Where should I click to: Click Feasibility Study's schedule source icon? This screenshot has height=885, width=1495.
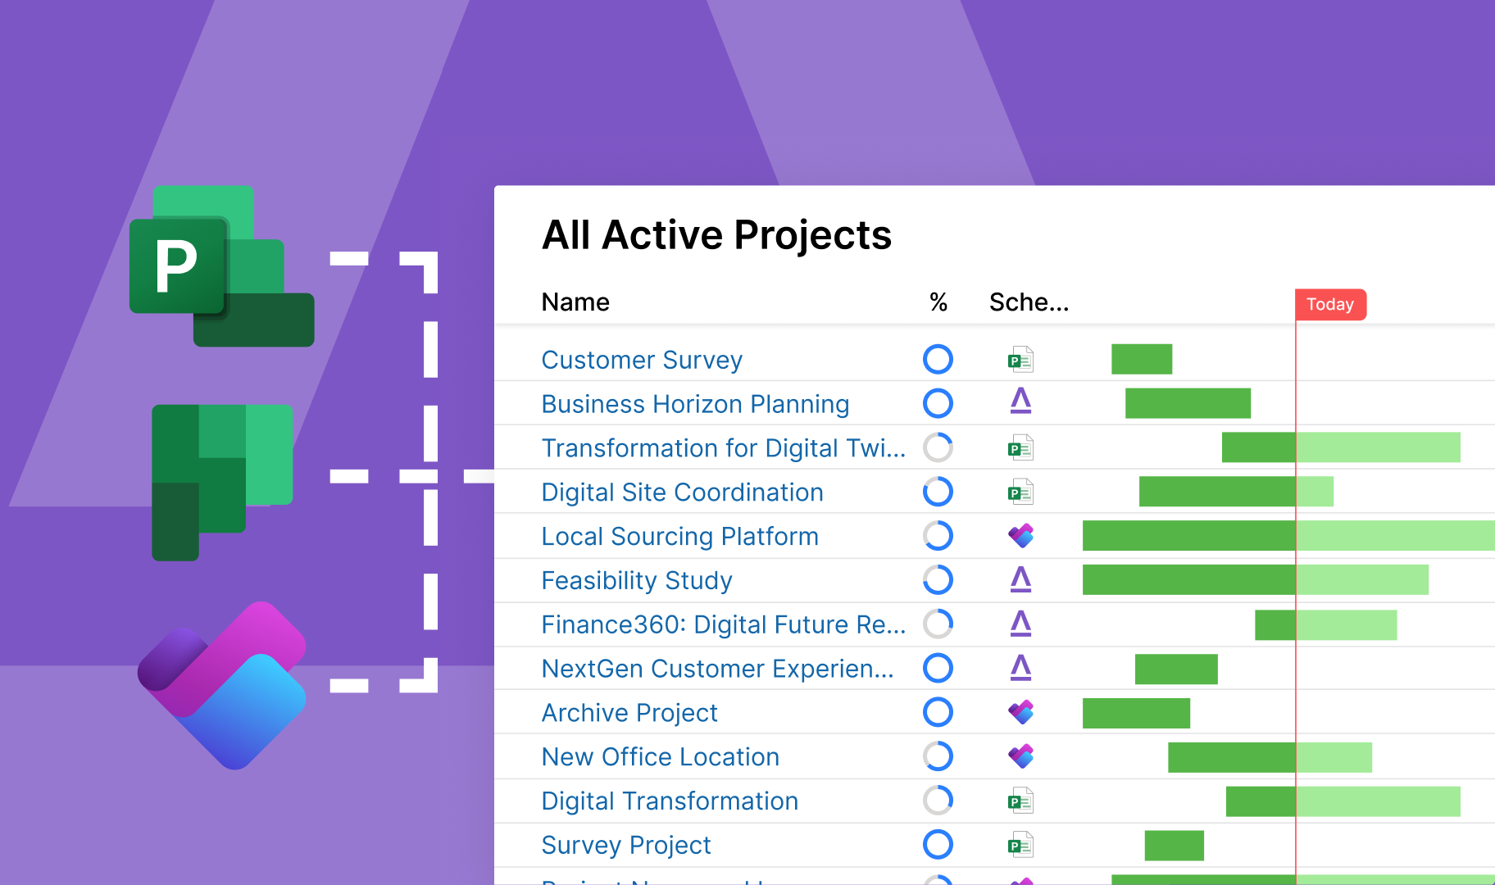tap(1020, 579)
